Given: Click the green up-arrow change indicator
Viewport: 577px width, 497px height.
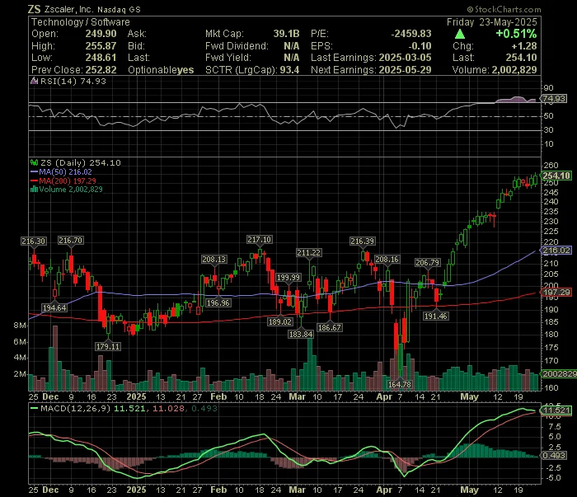Looking at the screenshot, I should click(x=460, y=35).
